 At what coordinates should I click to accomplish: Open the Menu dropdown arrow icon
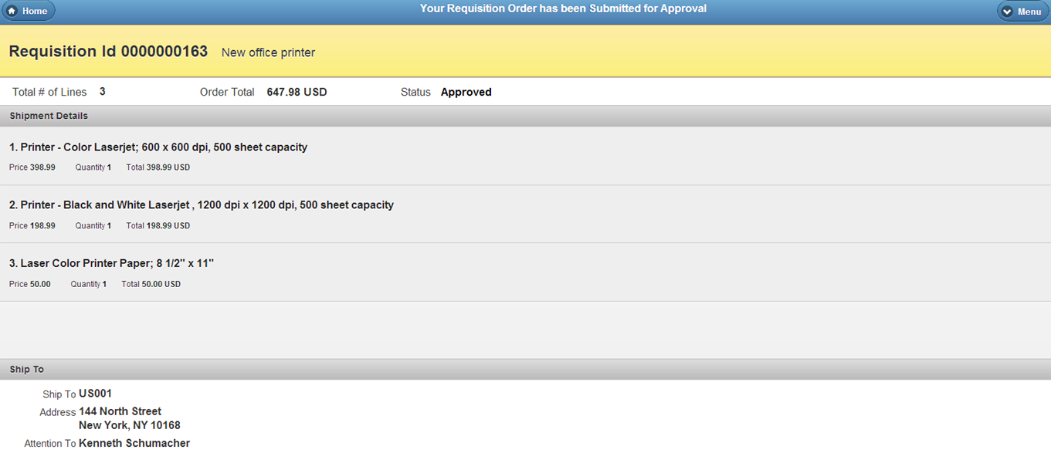[x=1007, y=12]
